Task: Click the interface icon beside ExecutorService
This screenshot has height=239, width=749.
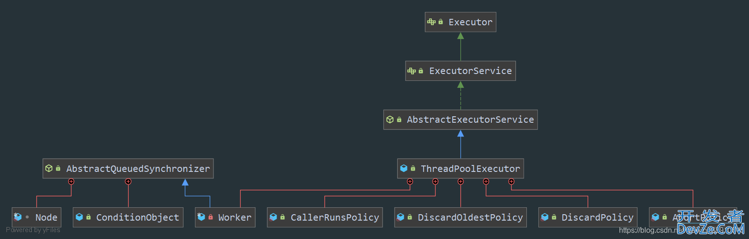Action: pos(412,71)
